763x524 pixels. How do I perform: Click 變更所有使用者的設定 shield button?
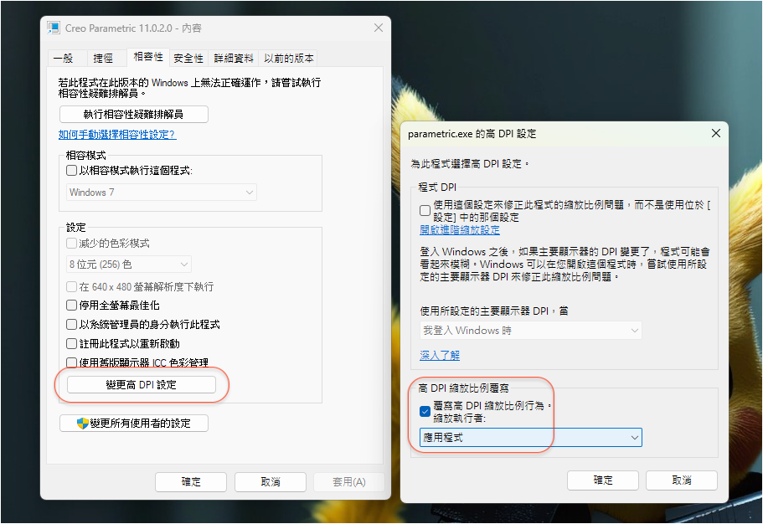[x=134, y=424]
